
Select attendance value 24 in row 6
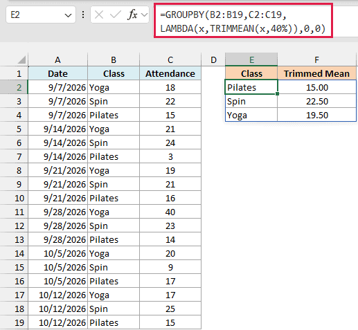pos(170,143)
